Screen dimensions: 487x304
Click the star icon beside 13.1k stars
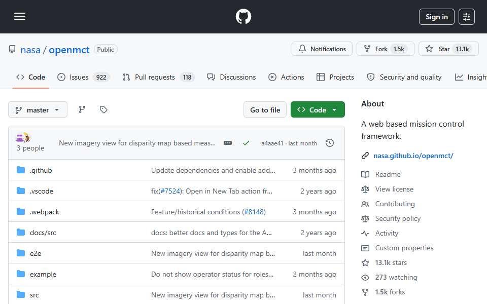[365, 262]
